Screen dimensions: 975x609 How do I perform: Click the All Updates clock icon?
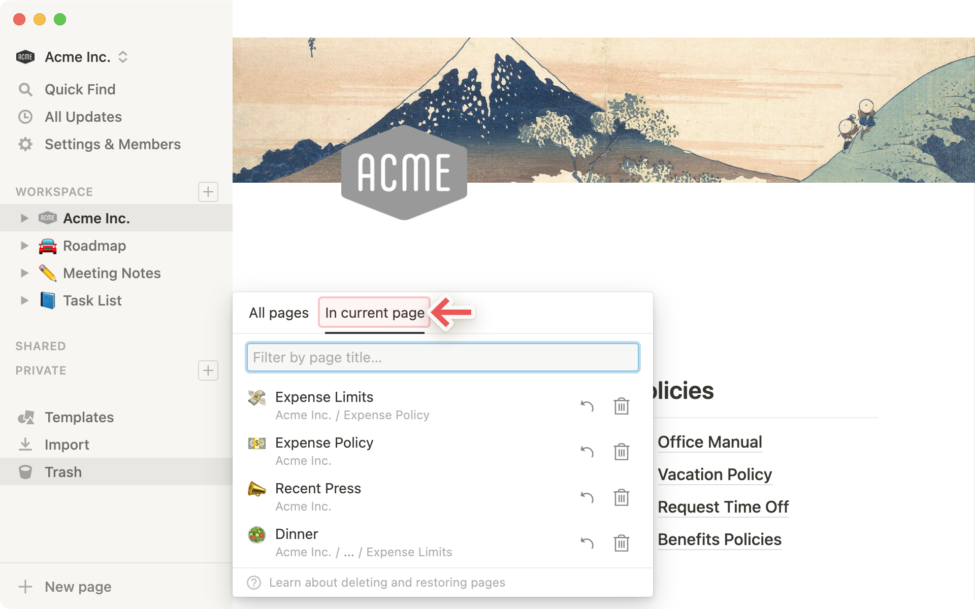(25, 116)
